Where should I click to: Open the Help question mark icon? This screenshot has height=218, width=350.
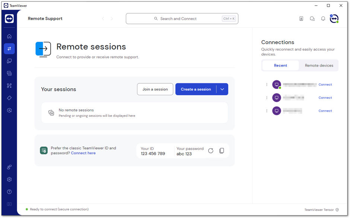click(9, 192)
